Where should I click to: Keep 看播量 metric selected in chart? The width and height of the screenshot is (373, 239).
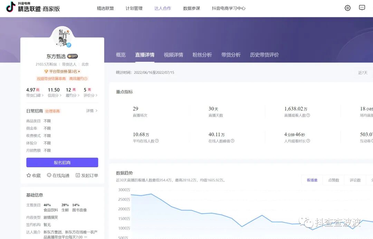312,180
